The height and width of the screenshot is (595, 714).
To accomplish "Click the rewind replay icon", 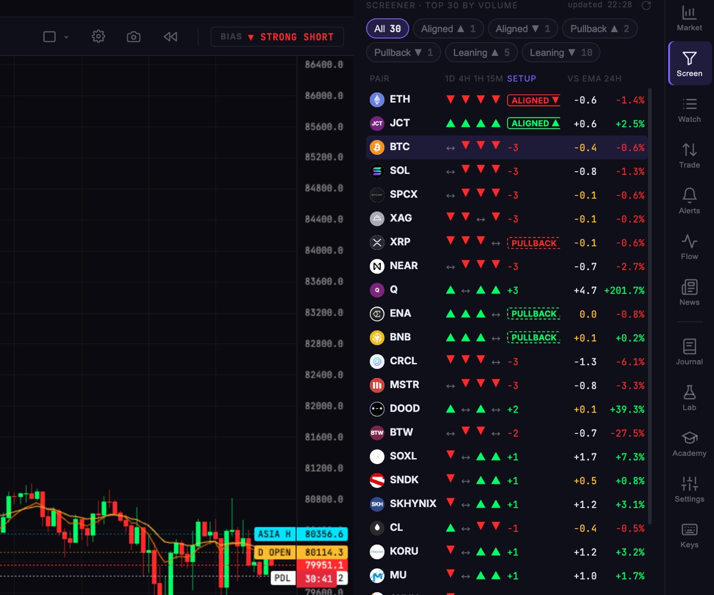I will point(170,36).
